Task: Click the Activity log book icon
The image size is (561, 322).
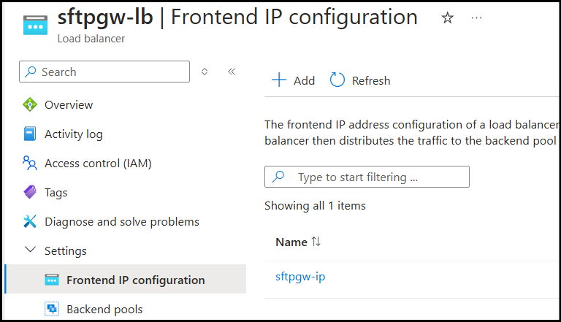Action: (30, 134)
